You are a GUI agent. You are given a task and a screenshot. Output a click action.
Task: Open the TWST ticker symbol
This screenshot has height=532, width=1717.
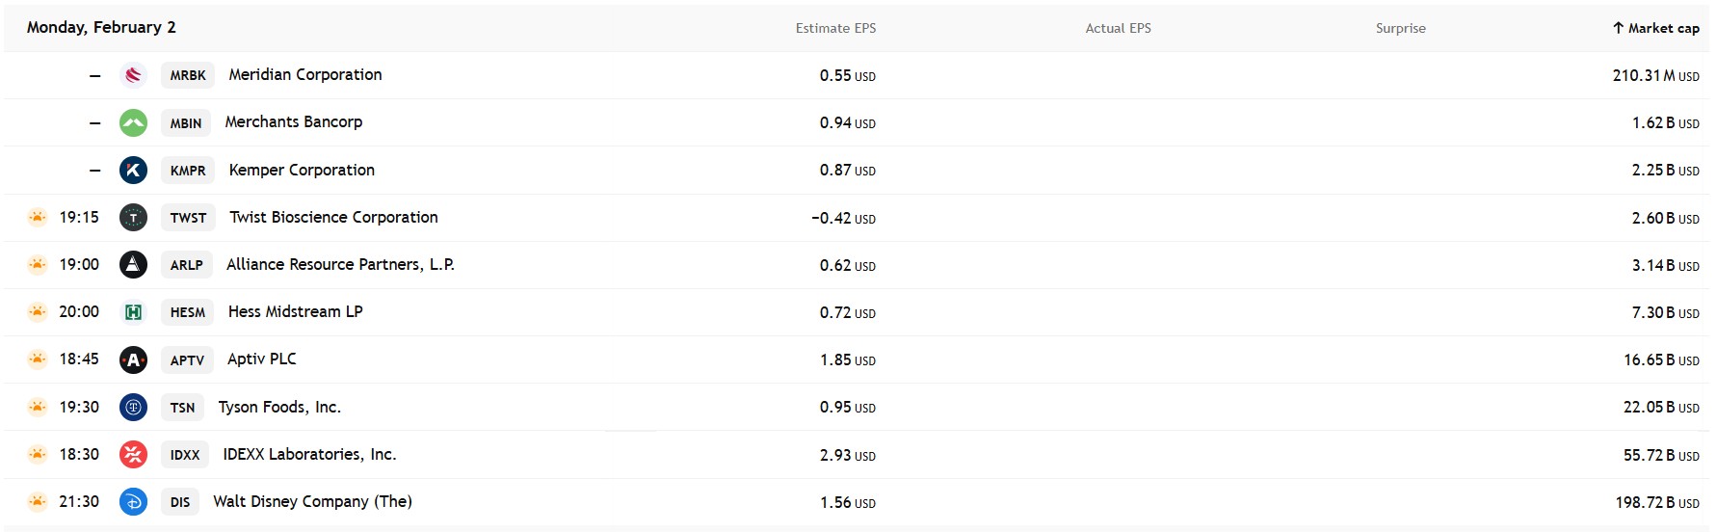[x=188, y=218]
